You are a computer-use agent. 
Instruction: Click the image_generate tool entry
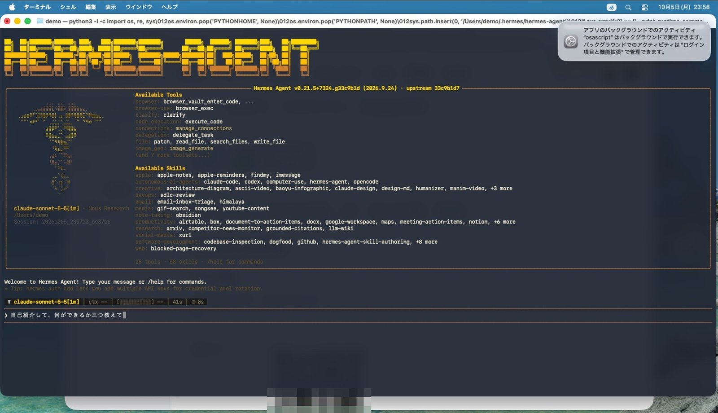[x=191, y=149]
